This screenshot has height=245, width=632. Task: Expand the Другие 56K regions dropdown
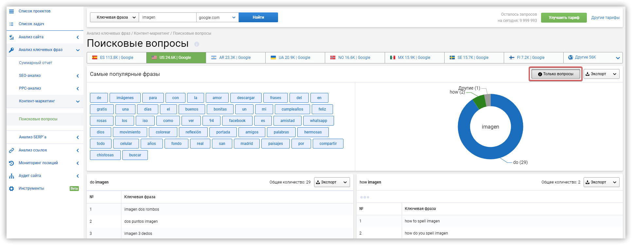pos(593,58)
